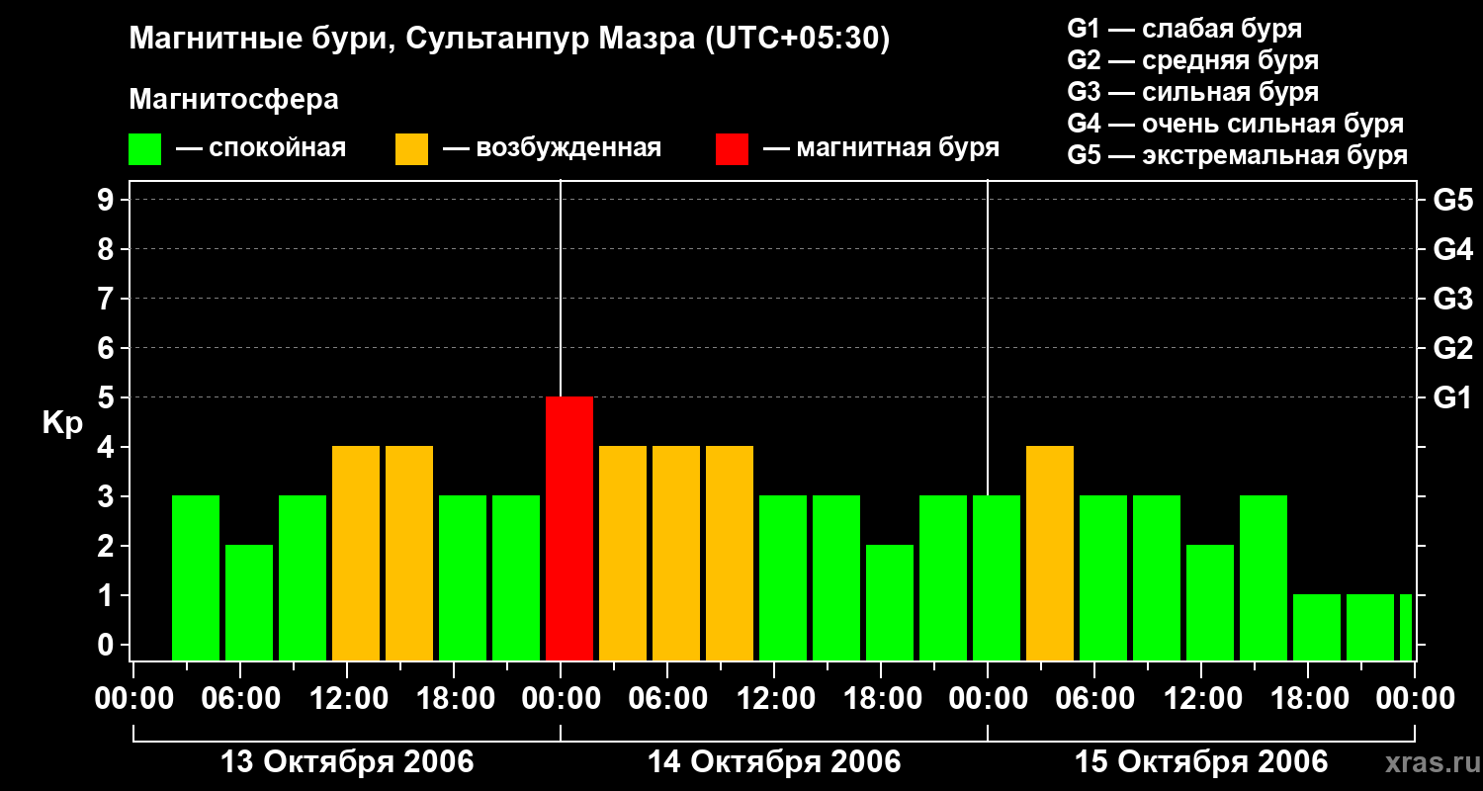Click the '— магнитная буря' legend label

click(882, 149)
